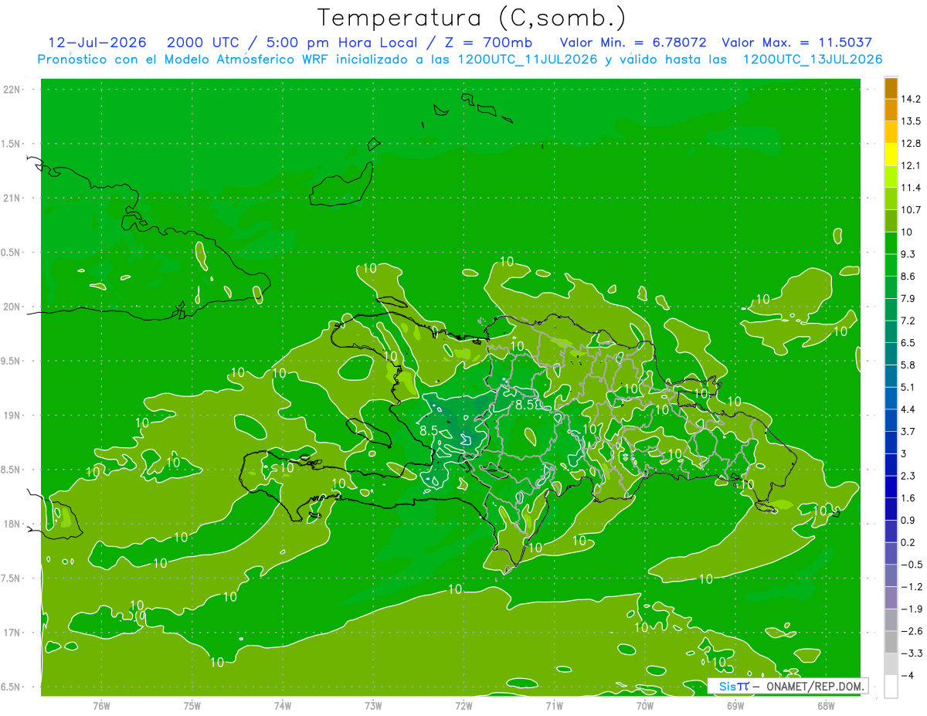Pick the dark orange legend band above 14.2
Screen dimensions: 927x716
891,88
